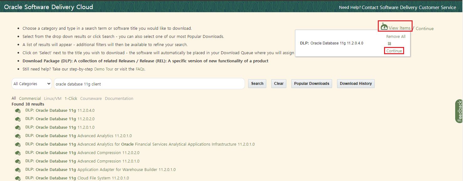Click the Found 38 results text

click(28, 104)
